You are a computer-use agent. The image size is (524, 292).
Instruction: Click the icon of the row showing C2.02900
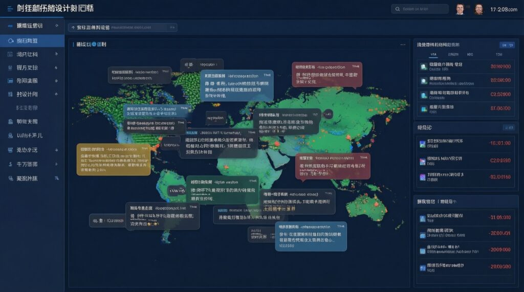pos(423,95)
